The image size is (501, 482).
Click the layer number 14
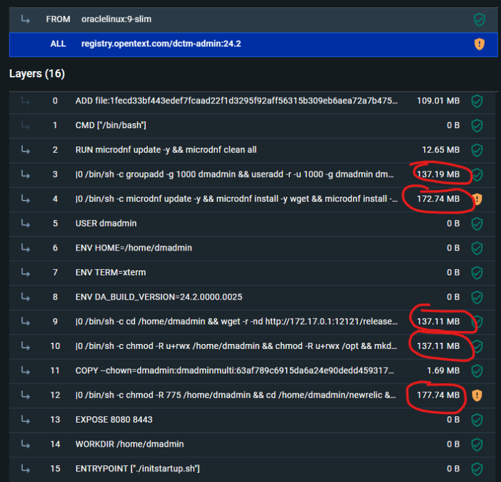tap(55, 444)
